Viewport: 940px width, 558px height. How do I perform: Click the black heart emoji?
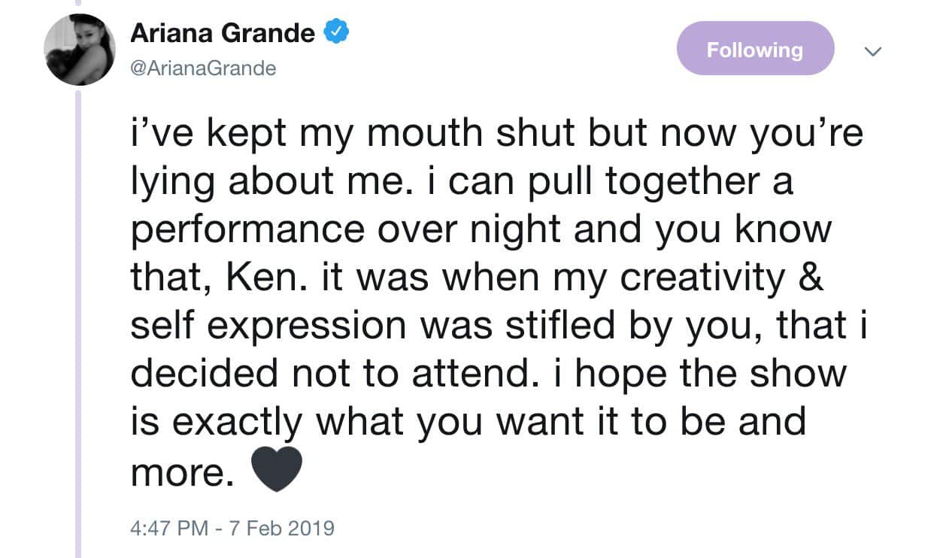[x=274, y=469]
